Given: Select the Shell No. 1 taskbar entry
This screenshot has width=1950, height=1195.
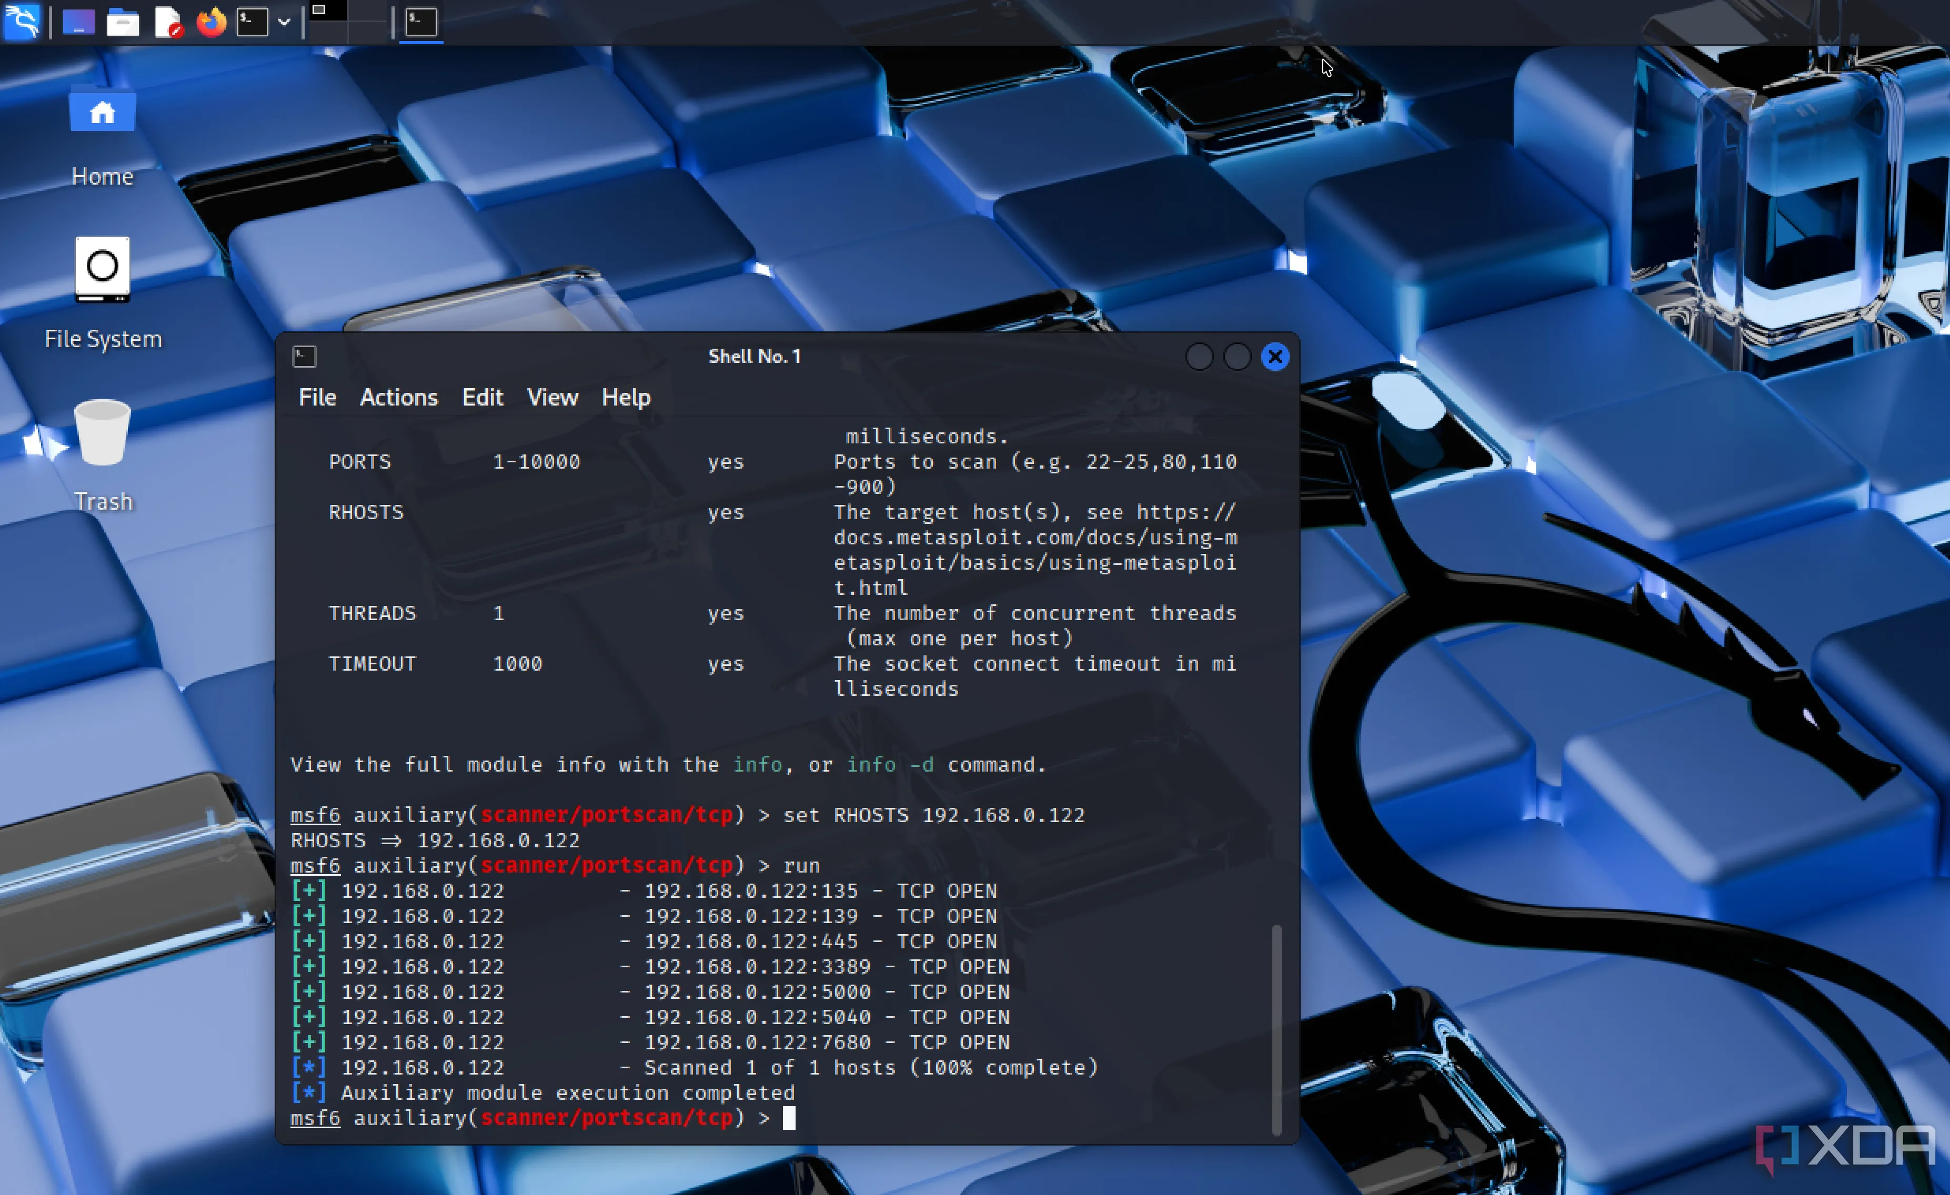Looking at the screenshot, I should pos(421,22).
